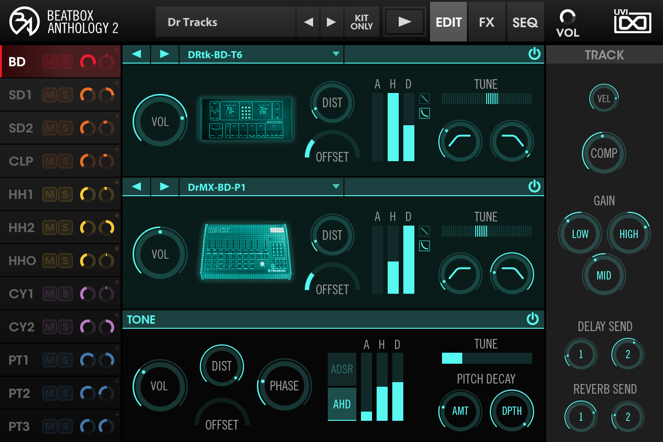Select the AHD envelope mode in the TONE section

click(x=341, y=404)
